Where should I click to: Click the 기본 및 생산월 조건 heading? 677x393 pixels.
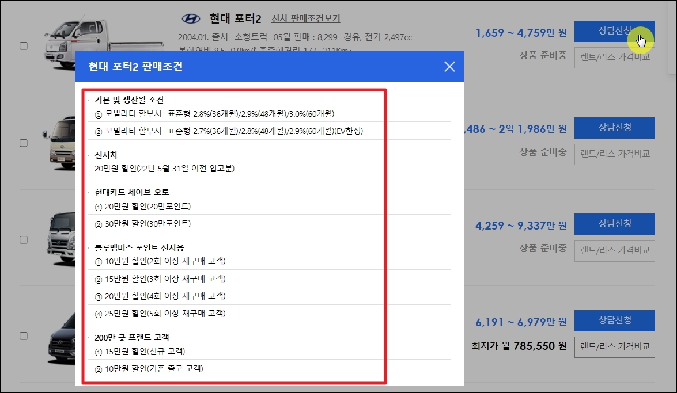(129, 100)
